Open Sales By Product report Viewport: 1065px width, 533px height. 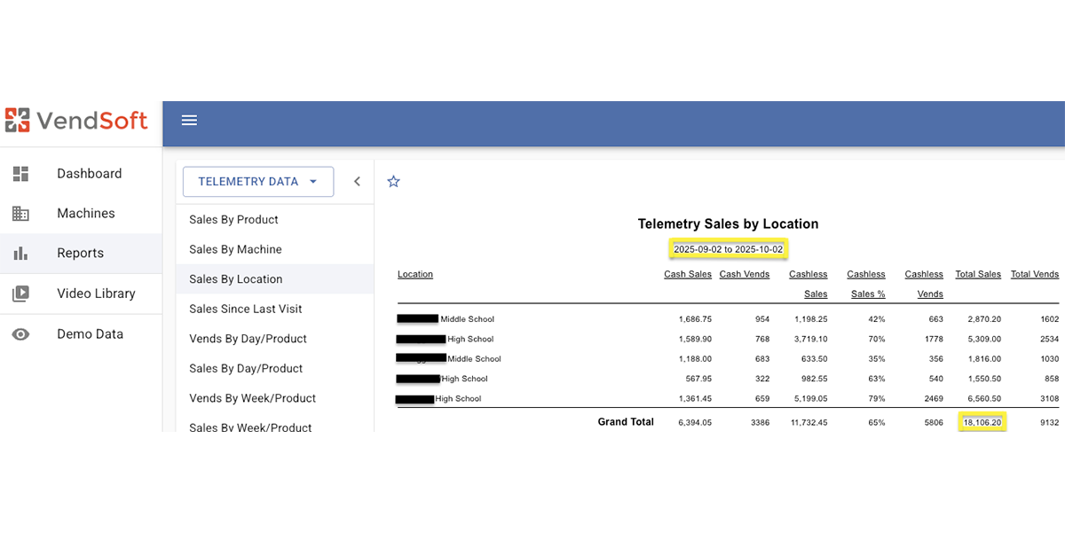pos(233,220)
